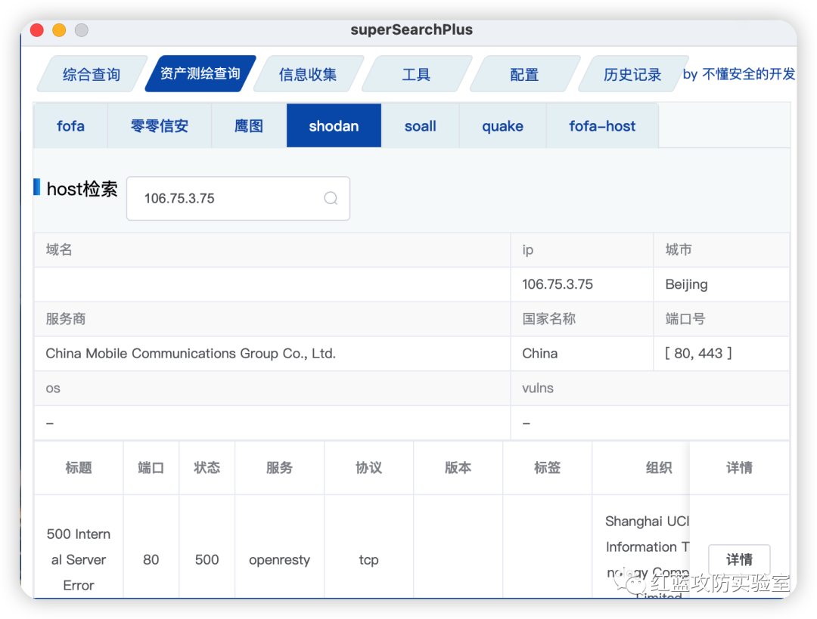
Task: Click the 域名 header cell
Action: tap(272, 250)
